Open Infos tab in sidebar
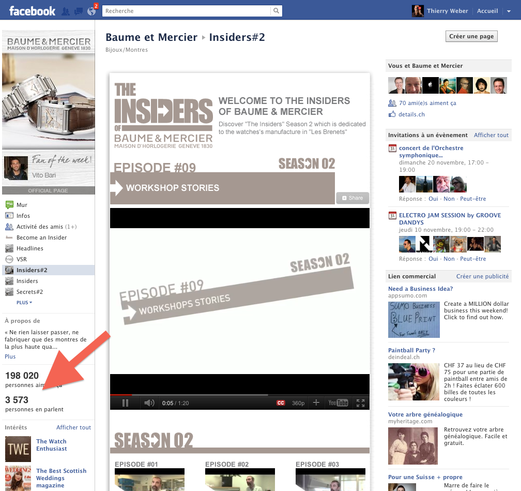The image size is (521, 491). (x=23, y=216)
